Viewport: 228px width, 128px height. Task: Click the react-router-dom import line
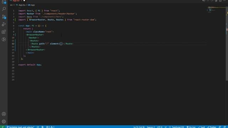point(57,20)
